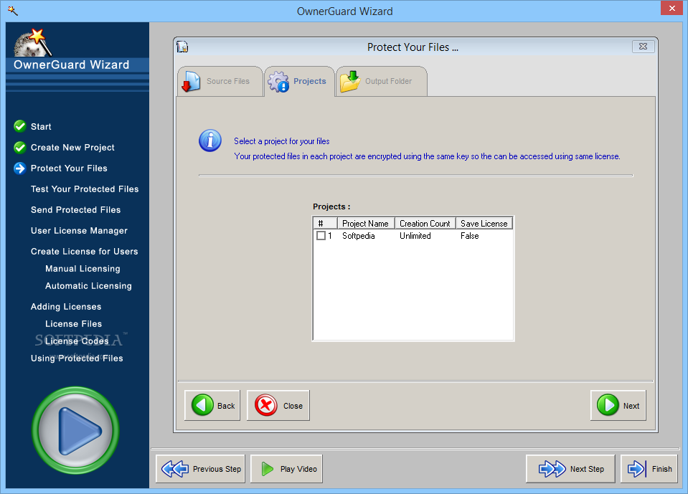
Task: Go to Start step in sidebar
Action: pyautogui.click(x=41, y=127)
